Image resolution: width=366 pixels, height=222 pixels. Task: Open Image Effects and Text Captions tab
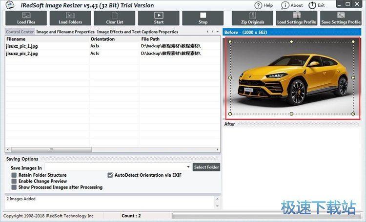coord(138,32)
